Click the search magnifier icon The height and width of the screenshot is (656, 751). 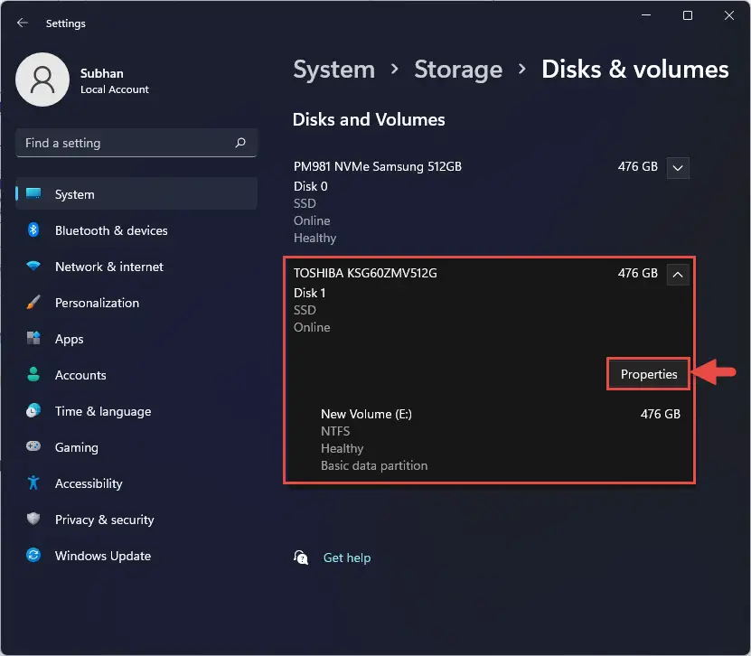[x=240, y=142]
